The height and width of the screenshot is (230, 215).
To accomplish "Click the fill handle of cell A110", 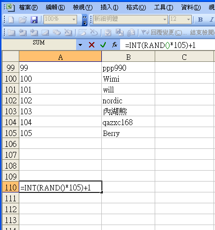I will point(102,192).
